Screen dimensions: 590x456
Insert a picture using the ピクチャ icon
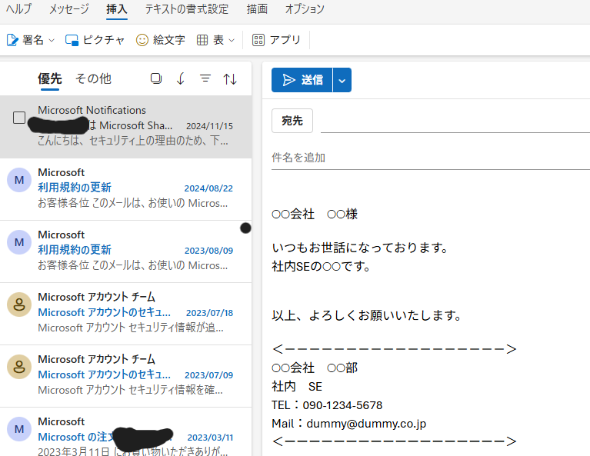tap(72, 40)
